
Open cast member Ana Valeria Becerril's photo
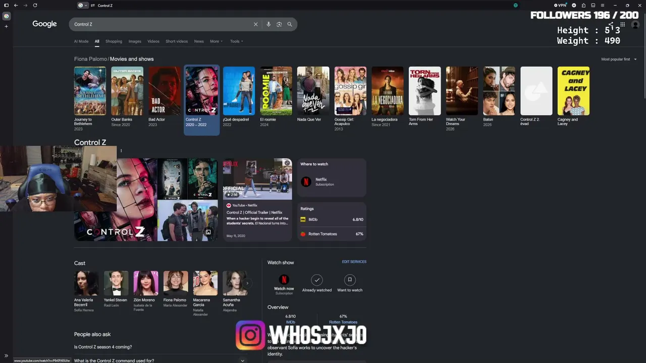[86, 283]
